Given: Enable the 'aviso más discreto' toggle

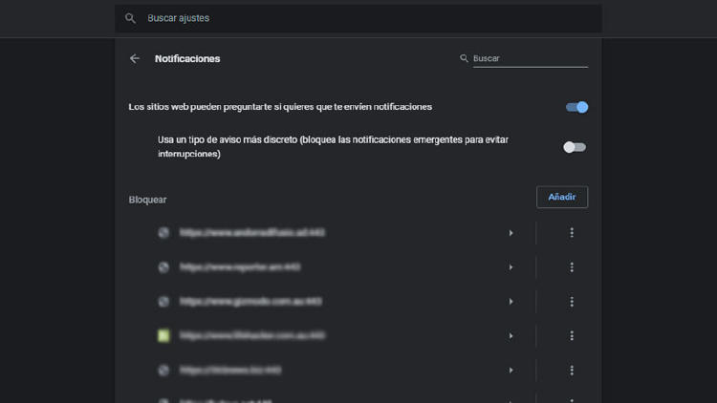Looking at the screenshot, I should point(575,147).
